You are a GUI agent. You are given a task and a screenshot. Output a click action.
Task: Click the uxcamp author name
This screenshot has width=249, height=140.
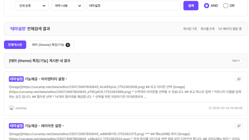pyautogui.click(x=21, y=108)
